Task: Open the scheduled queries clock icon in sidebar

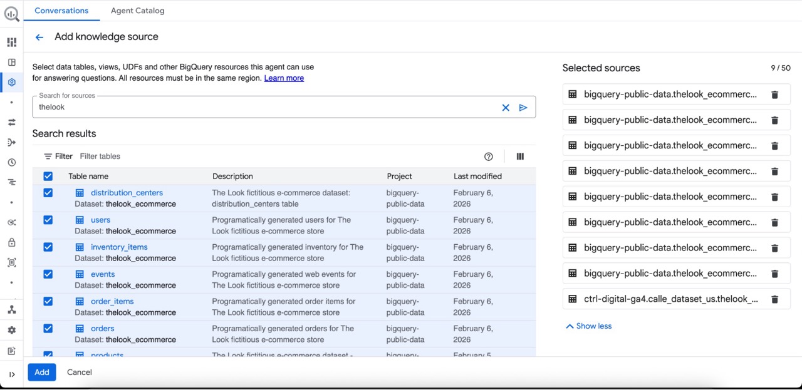Action: pyautogui.click(x=11, y=163)
